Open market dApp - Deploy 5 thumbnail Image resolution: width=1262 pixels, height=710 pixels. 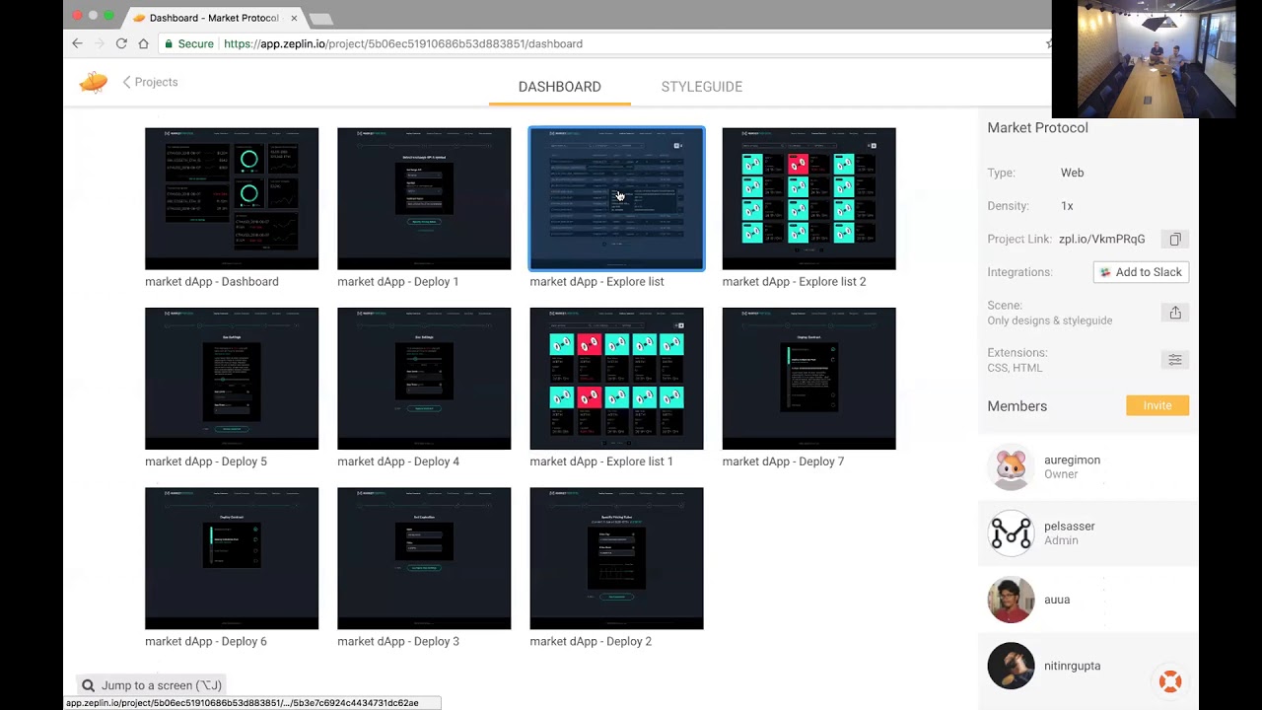tap(232, 379)
